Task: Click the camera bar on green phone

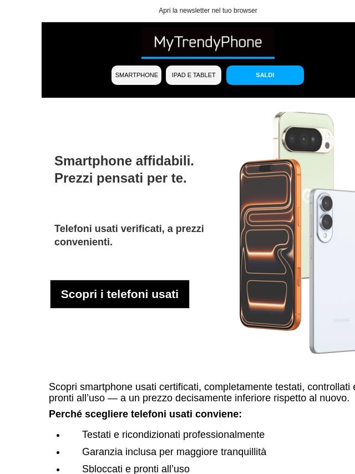Action: click(x=307, y=139)
